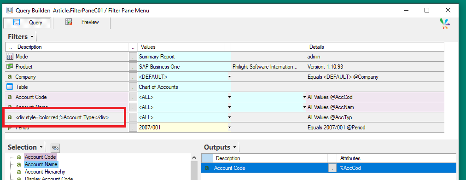466x180 pixels.
Task: Click the Summary Report value cell
Action: (185, 57)
